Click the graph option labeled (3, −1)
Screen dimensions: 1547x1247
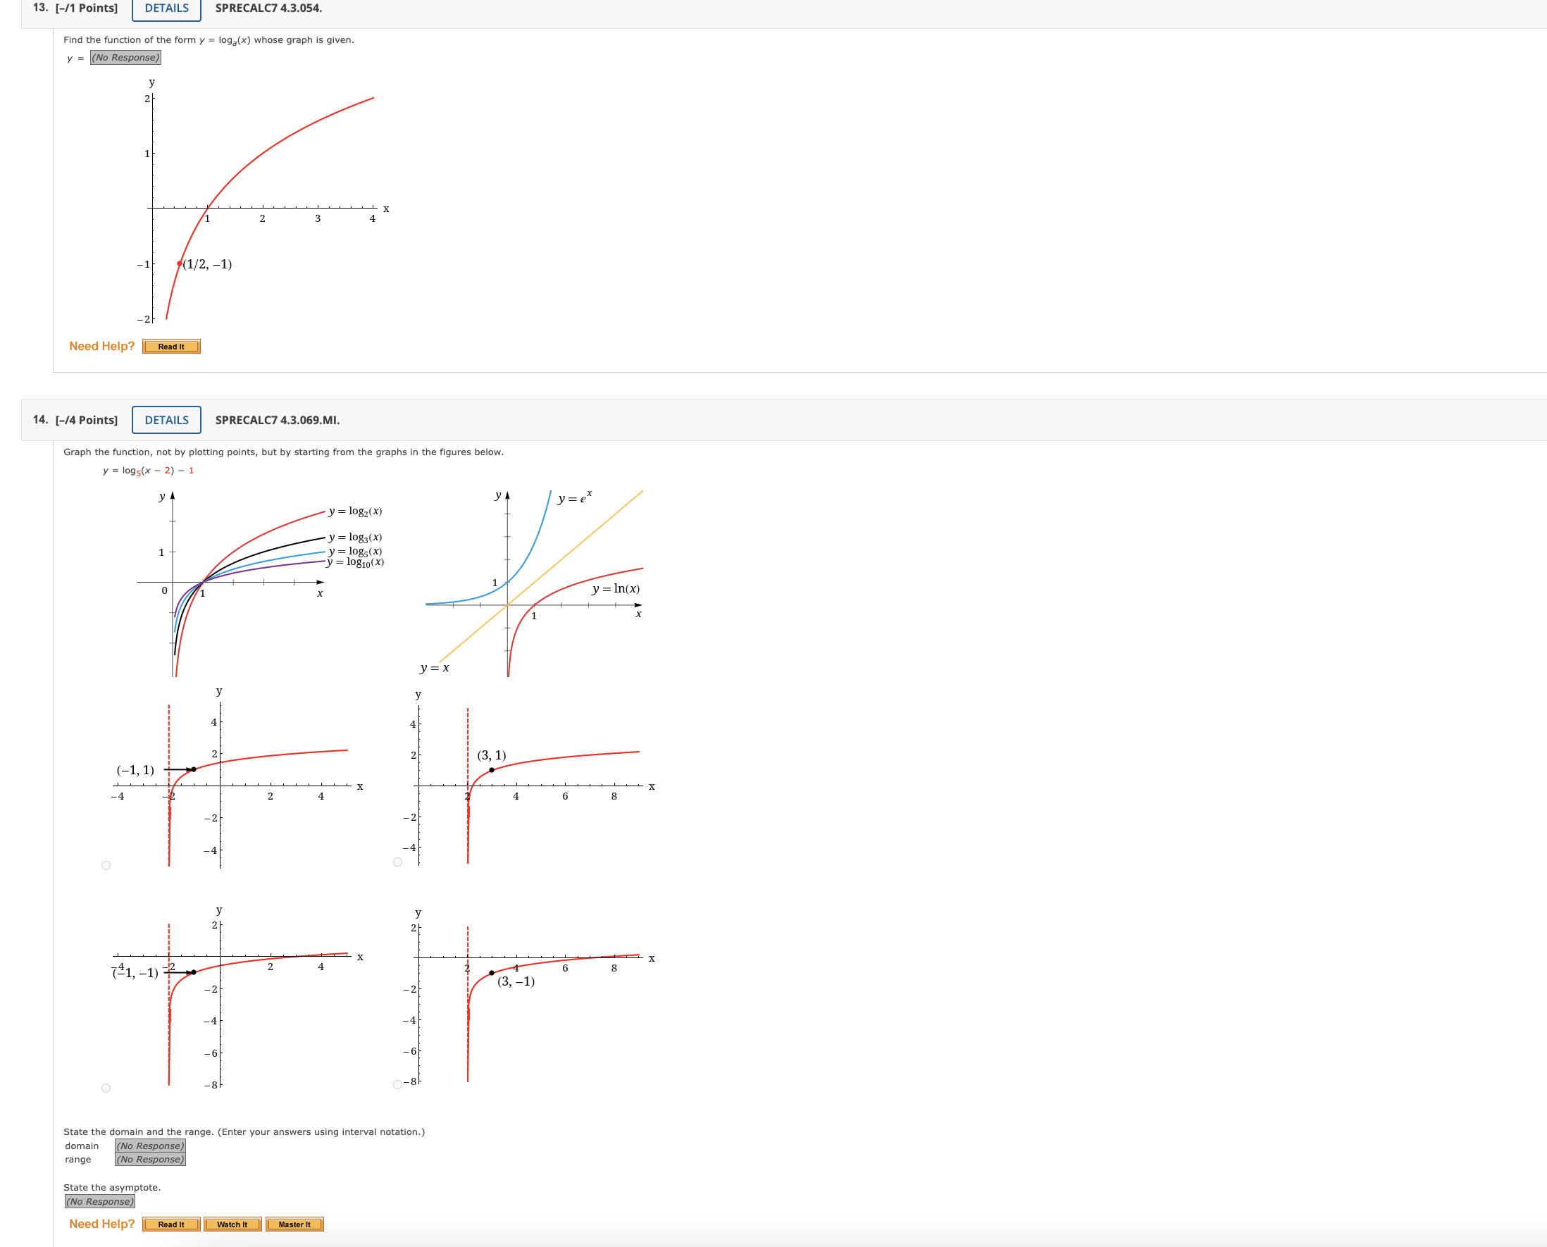pos(531,1005)
